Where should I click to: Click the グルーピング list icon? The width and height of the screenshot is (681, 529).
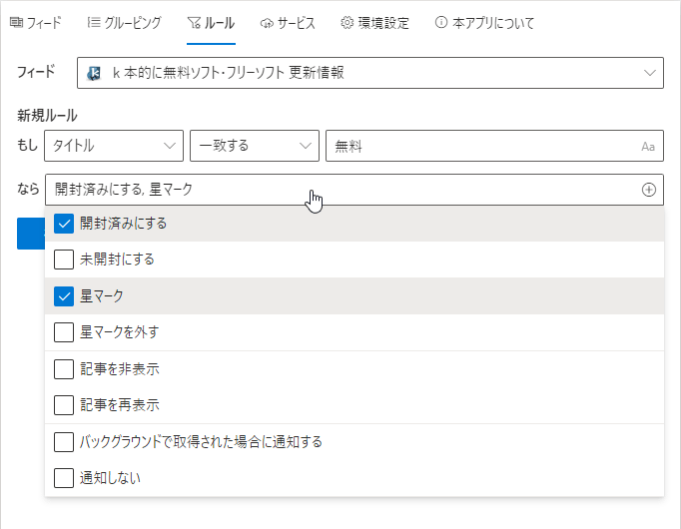click(x=94, y=23)
